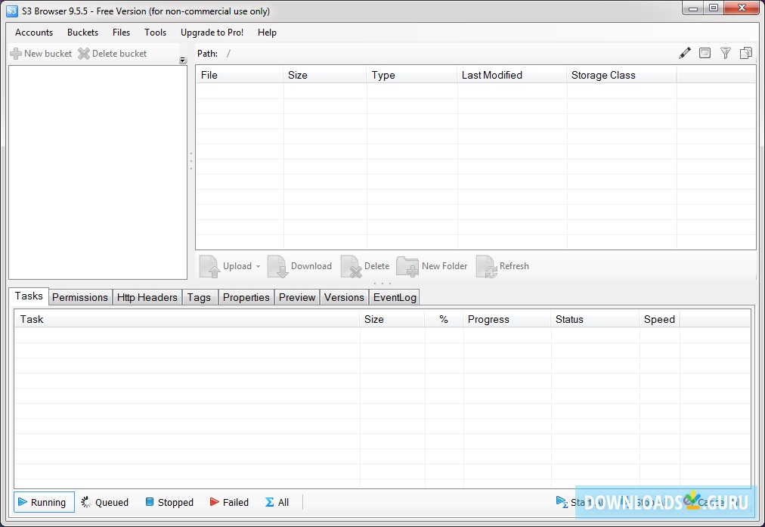This screenshot has height=527, width=765.
Task: Open Upgrade to Pro! menu
Action: [x=212, y=33]
